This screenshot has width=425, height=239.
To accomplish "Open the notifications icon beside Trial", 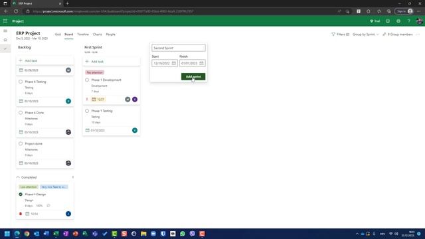I will (x=388, y=21).
